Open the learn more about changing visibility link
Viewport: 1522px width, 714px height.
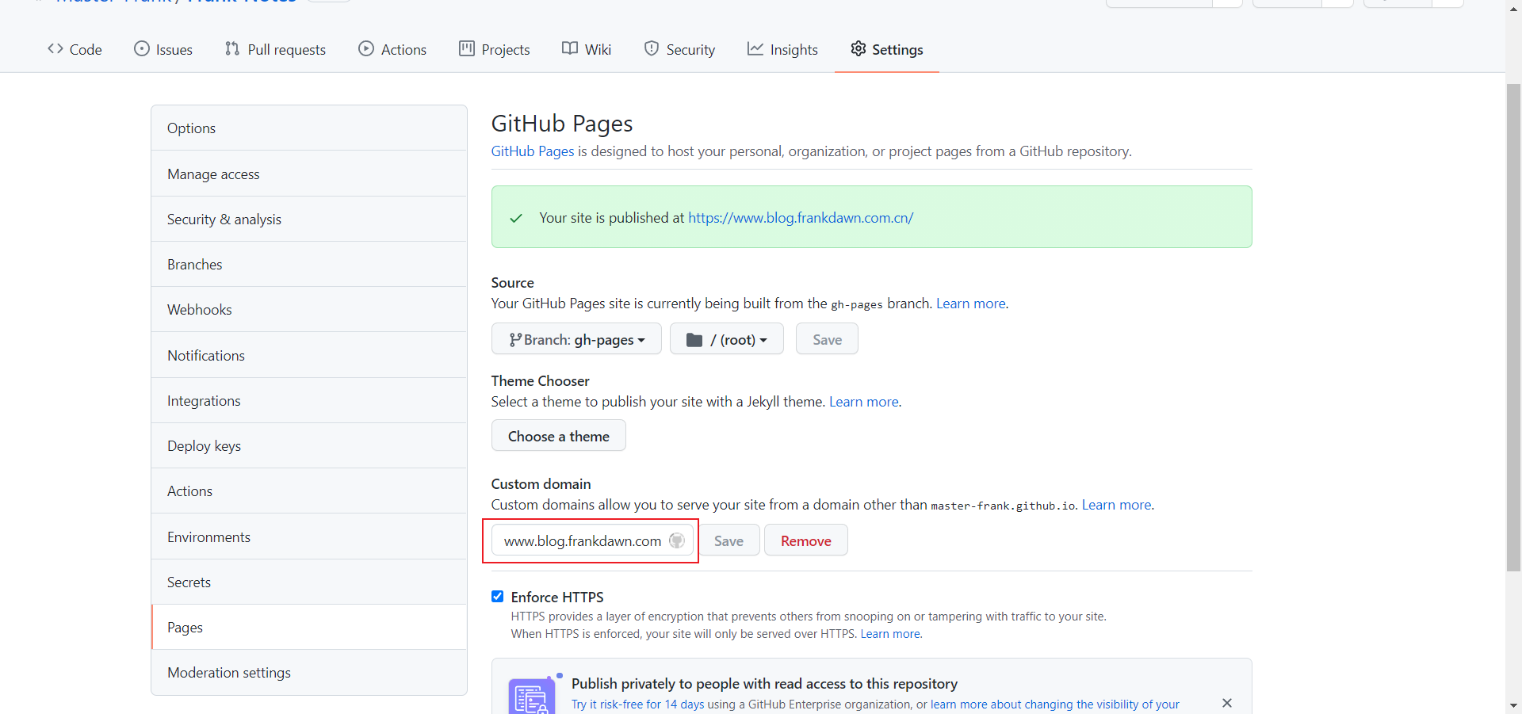coord(1055,704)
